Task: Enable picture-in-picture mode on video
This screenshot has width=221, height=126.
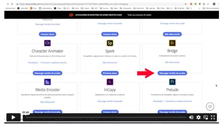Action: point(206,117)
